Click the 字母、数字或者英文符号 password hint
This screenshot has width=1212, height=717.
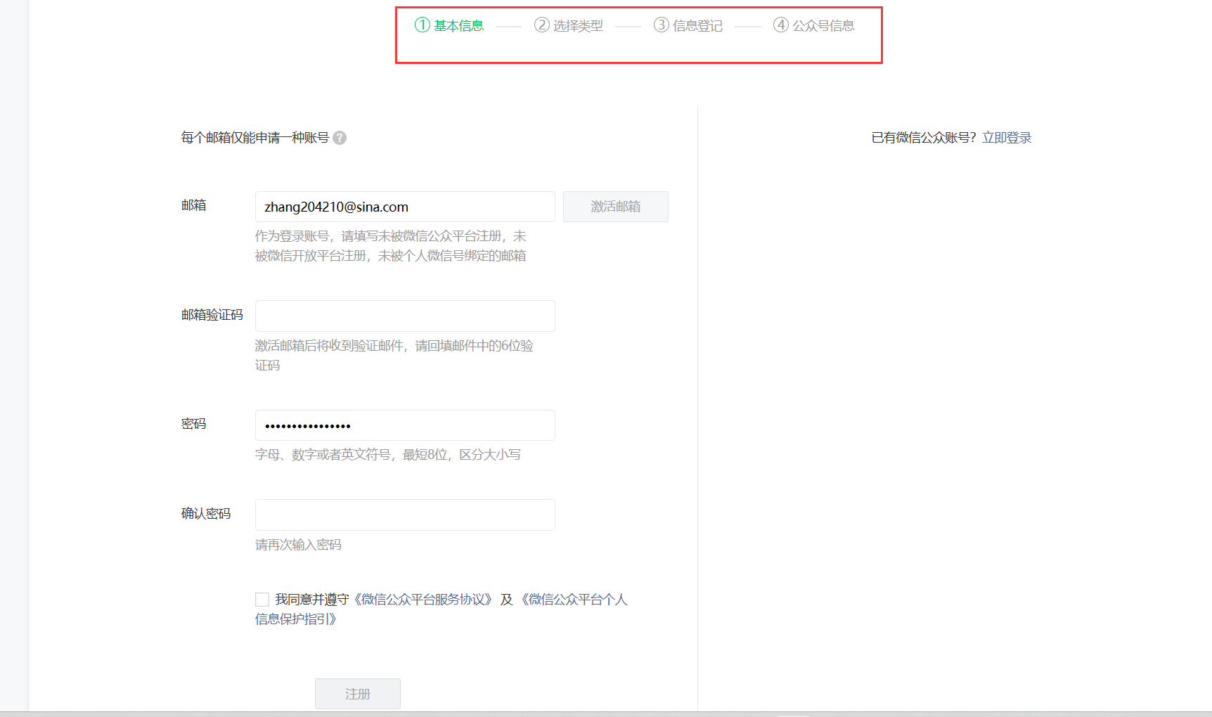coord(388,455)
